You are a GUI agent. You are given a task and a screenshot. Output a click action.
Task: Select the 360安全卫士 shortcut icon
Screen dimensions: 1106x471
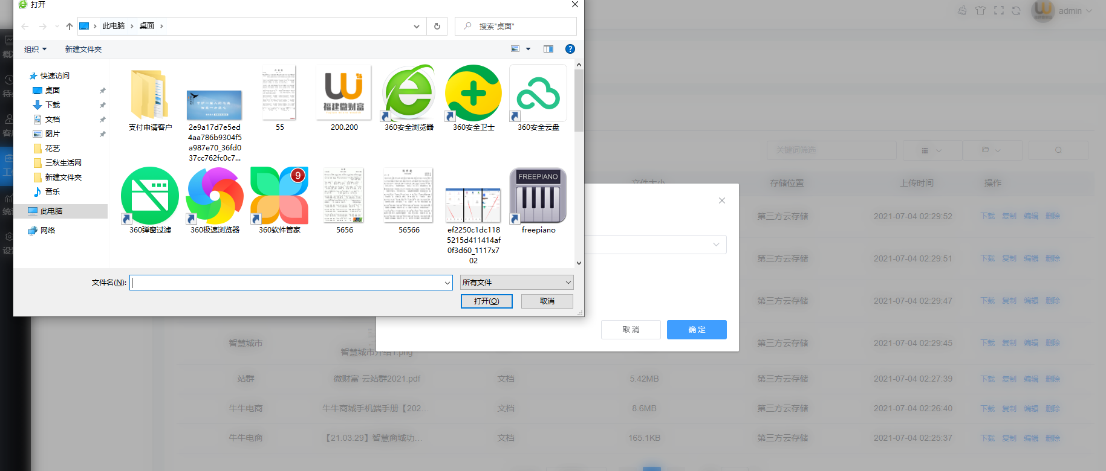coord(473,93)
